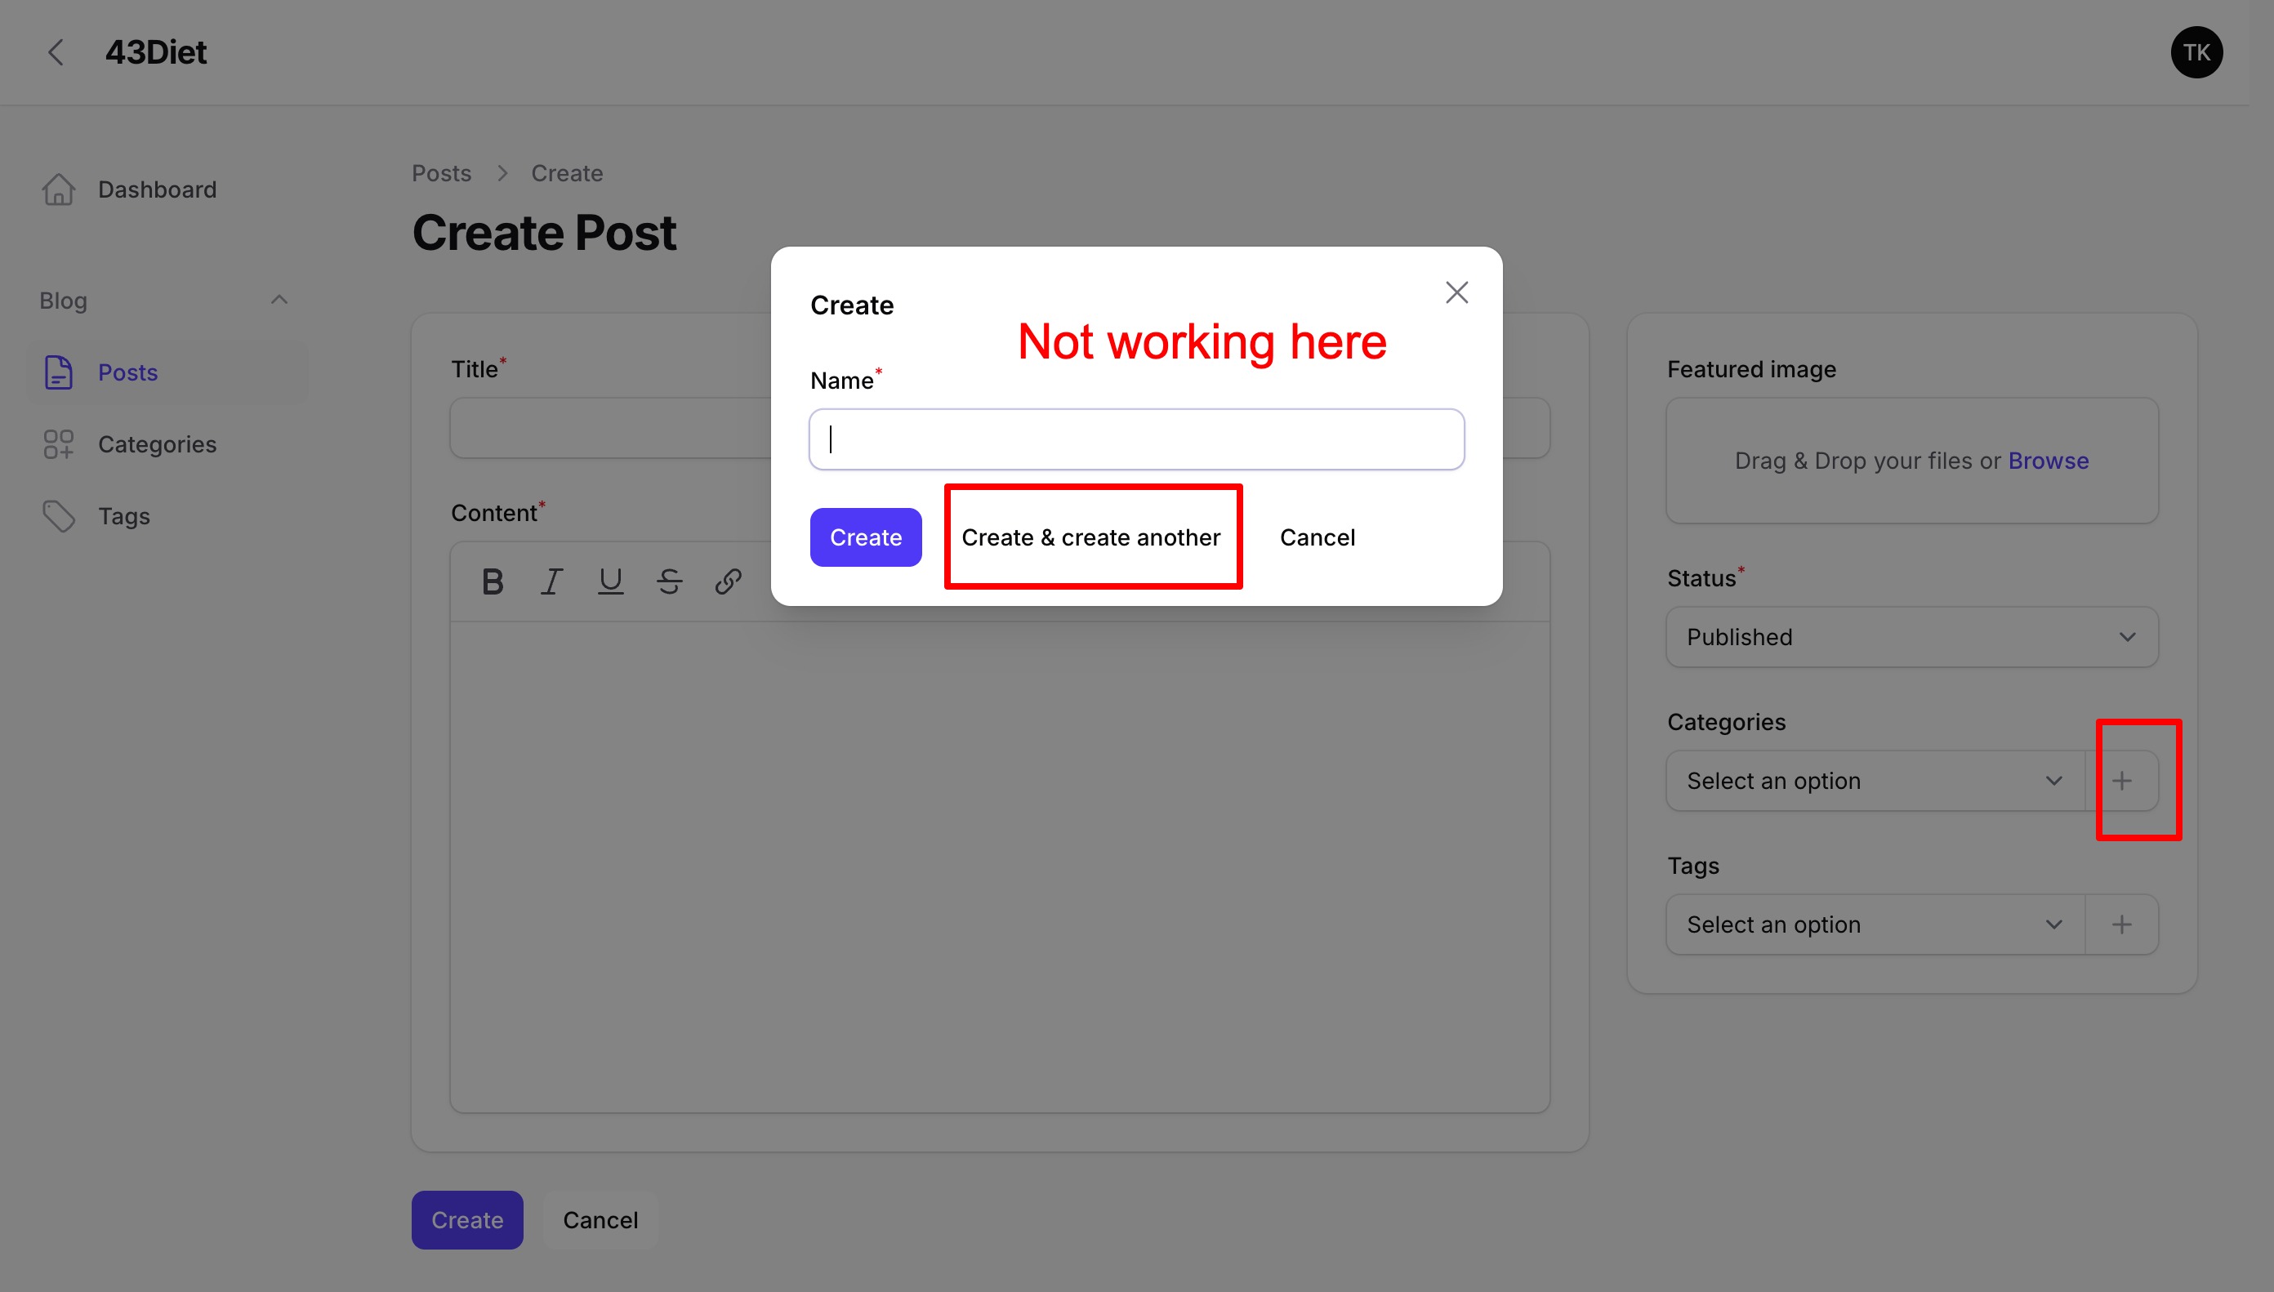Click the plus icon beside Categories
Screen dimensions: 2274x1292
[2121, 781]
